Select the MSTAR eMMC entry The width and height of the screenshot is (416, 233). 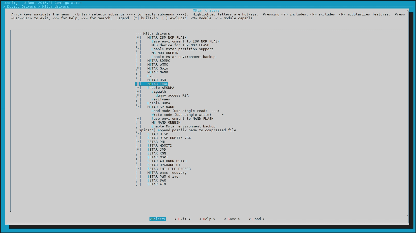pyautogui.click(x=152, y=65)
